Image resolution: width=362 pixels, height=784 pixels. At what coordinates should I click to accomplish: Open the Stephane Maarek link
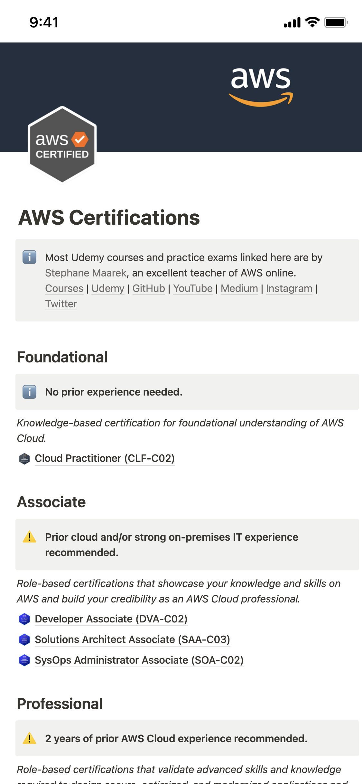point(86,273)
